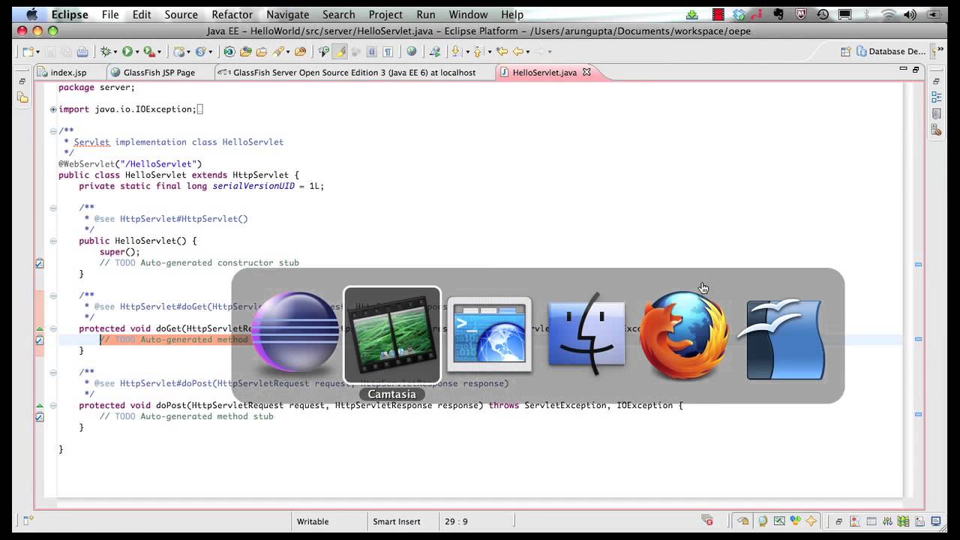
Task: Close the HelloServlet.java tab
Action: tap(587, 72)
